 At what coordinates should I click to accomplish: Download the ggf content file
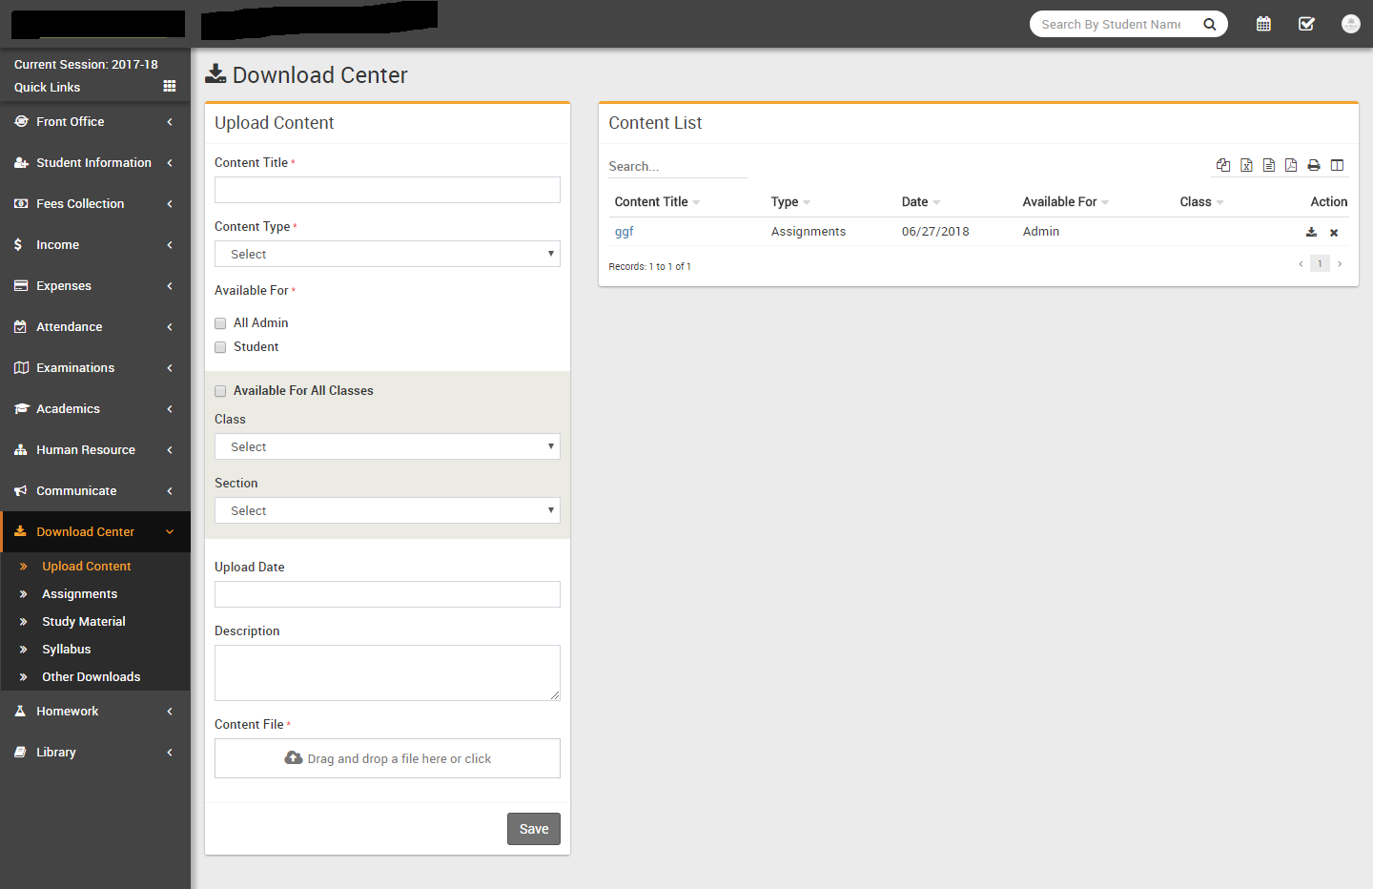(1311, 232)
